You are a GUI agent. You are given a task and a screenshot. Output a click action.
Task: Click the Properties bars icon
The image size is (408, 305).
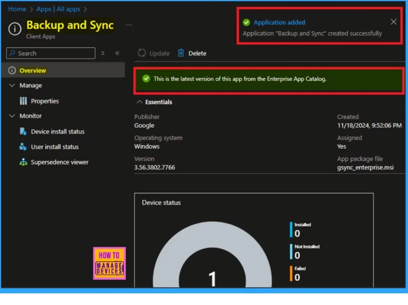(x=24, y=101)
